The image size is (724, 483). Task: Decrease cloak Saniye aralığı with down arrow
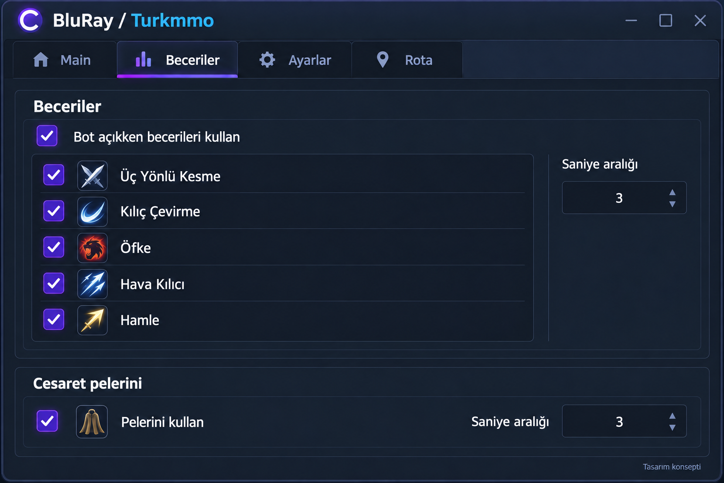coord(673,428)
